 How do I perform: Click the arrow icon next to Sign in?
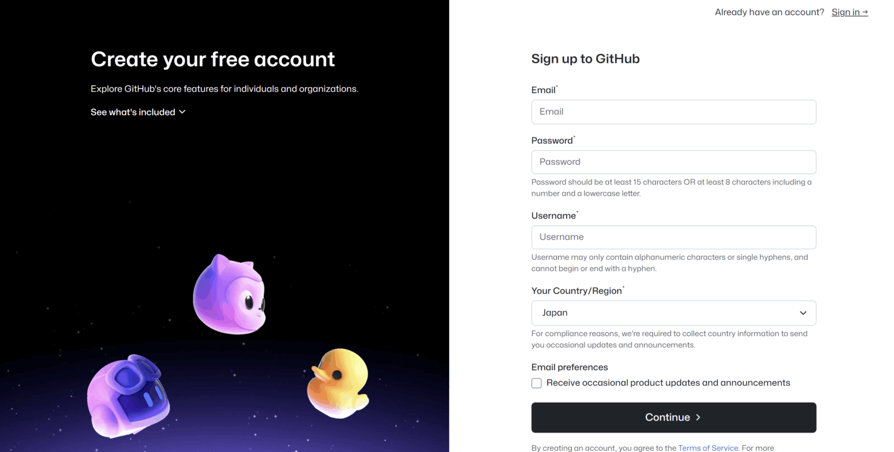pos(865,12)
